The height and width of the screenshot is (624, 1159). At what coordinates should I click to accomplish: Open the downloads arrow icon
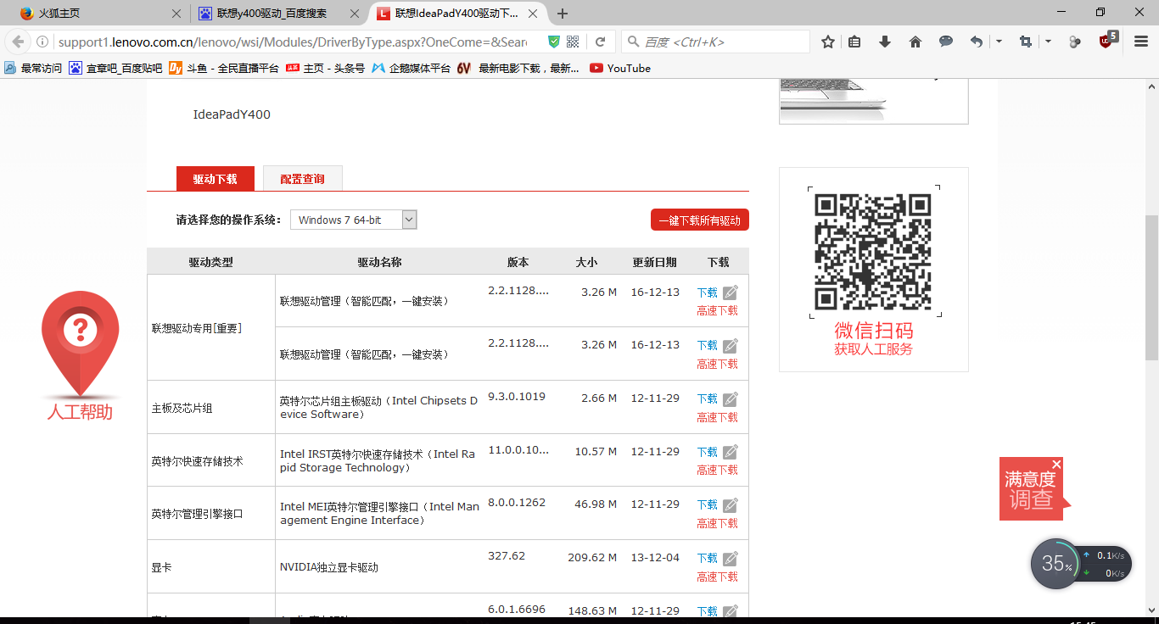(885, 40)
